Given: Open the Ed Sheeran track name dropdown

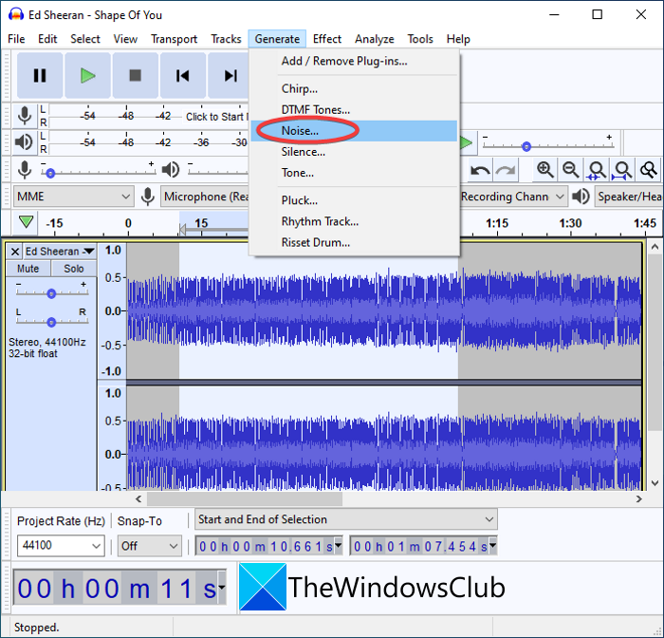Looking at the screenshot, I should coord(59,252).
